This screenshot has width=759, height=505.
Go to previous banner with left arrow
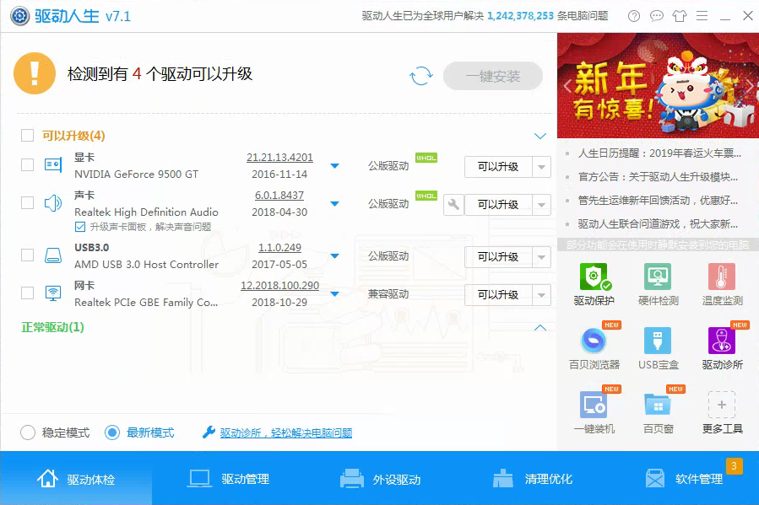click(x=568, y=87)
